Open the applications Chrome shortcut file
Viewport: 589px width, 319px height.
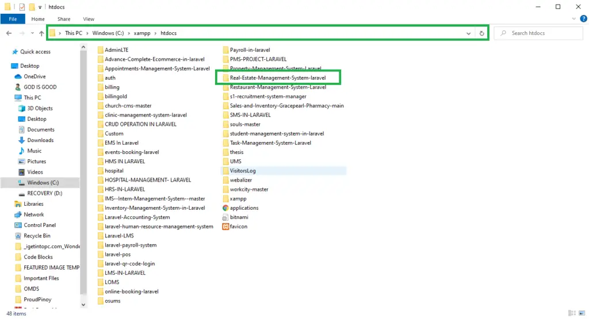pos(244,207)
